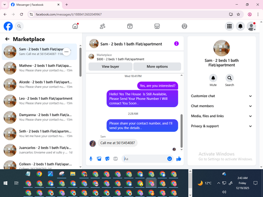The height and width of the screenshot is (197, 263).
Task: Reload the page with refresh button
Action: pyautogui.click(x=22, y=14)
